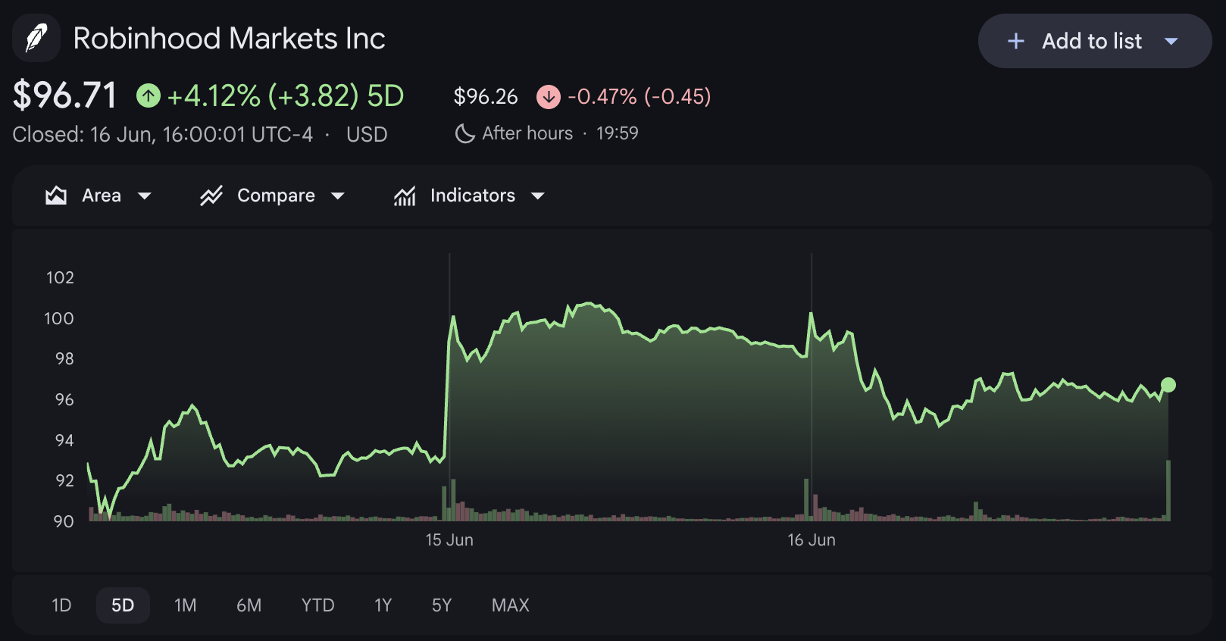Click the USD currency label

367,134
